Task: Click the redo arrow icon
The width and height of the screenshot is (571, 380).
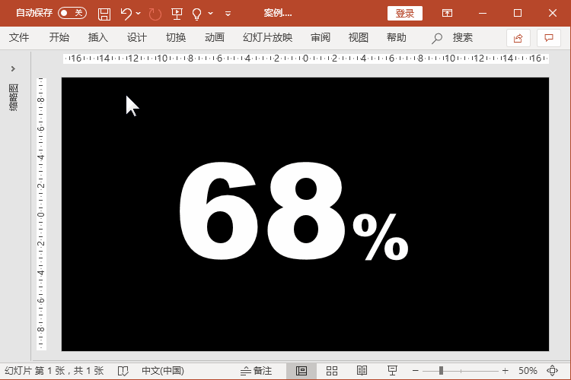Action: [155, 14]
